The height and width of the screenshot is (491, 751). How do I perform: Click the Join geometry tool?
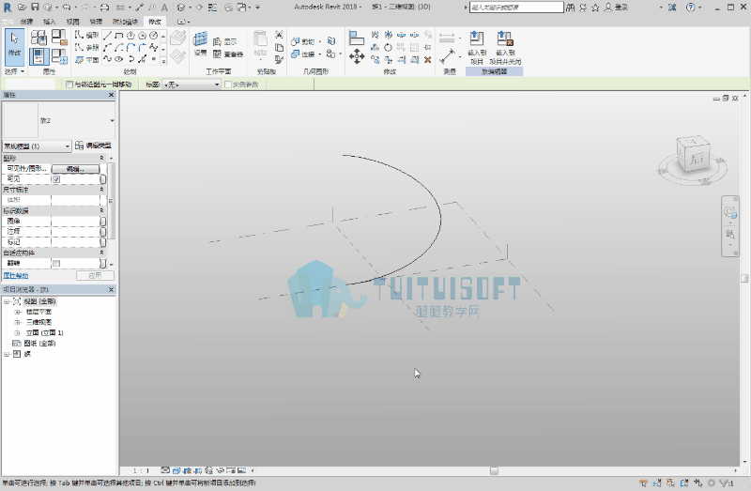302,54
